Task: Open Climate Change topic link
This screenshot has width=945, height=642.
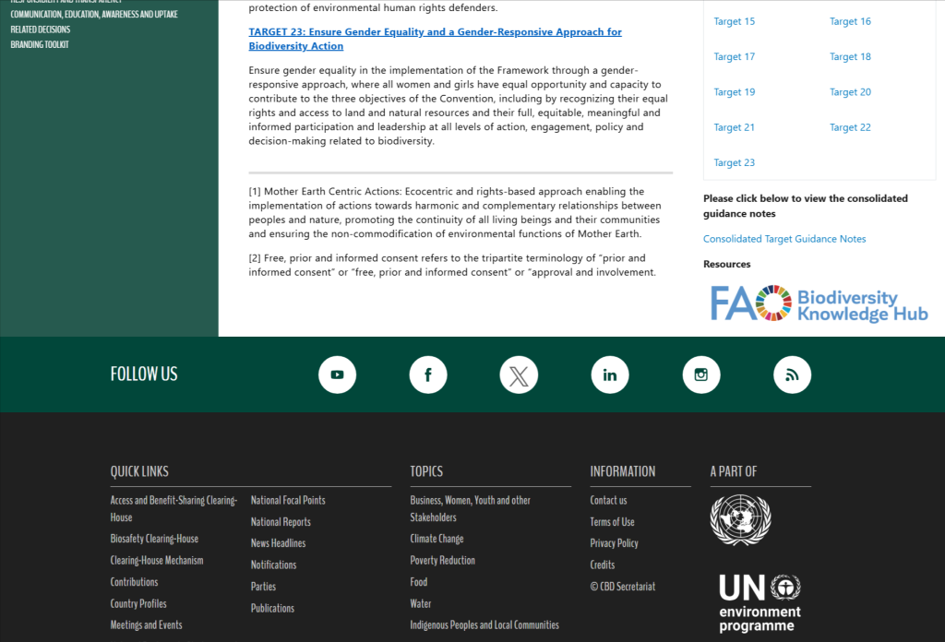Action: pyautogui.click(x=437, y=539)
